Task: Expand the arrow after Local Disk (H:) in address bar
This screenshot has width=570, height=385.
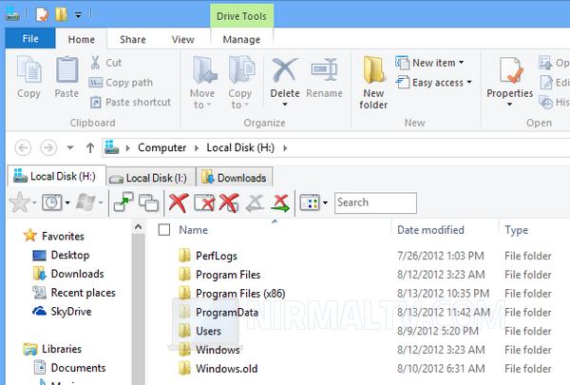Action: click(285, 148)
